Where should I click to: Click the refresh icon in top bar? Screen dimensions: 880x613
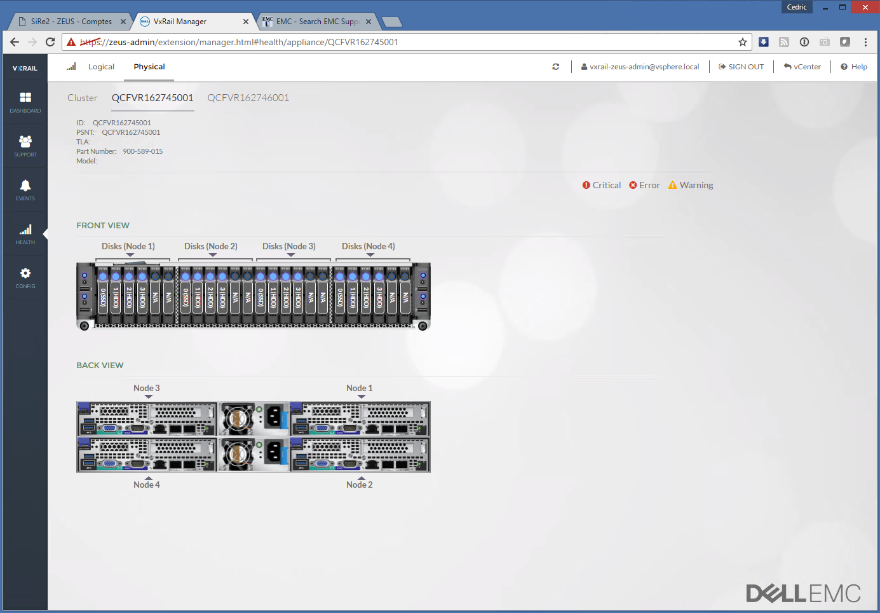tap(555, 67)
